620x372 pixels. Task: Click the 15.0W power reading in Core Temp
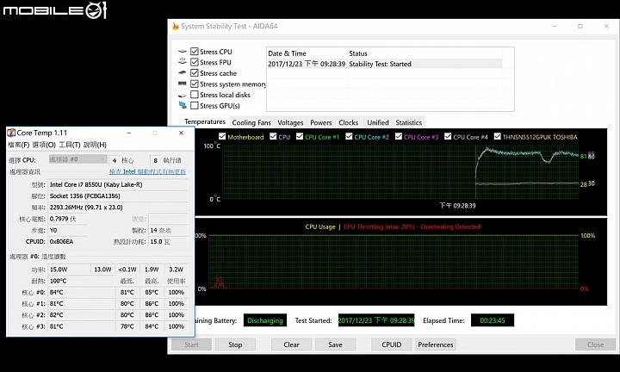pos(69,270)
